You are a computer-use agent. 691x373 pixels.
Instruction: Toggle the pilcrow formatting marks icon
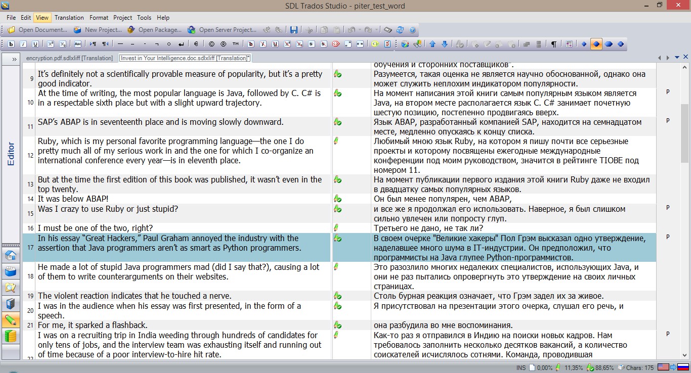click(554, 44)
